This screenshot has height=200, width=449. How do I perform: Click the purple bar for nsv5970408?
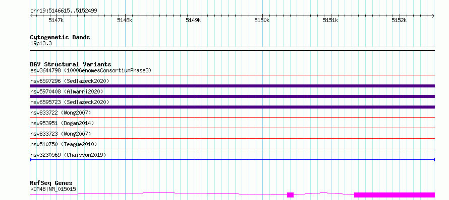[x=233, y=96]
